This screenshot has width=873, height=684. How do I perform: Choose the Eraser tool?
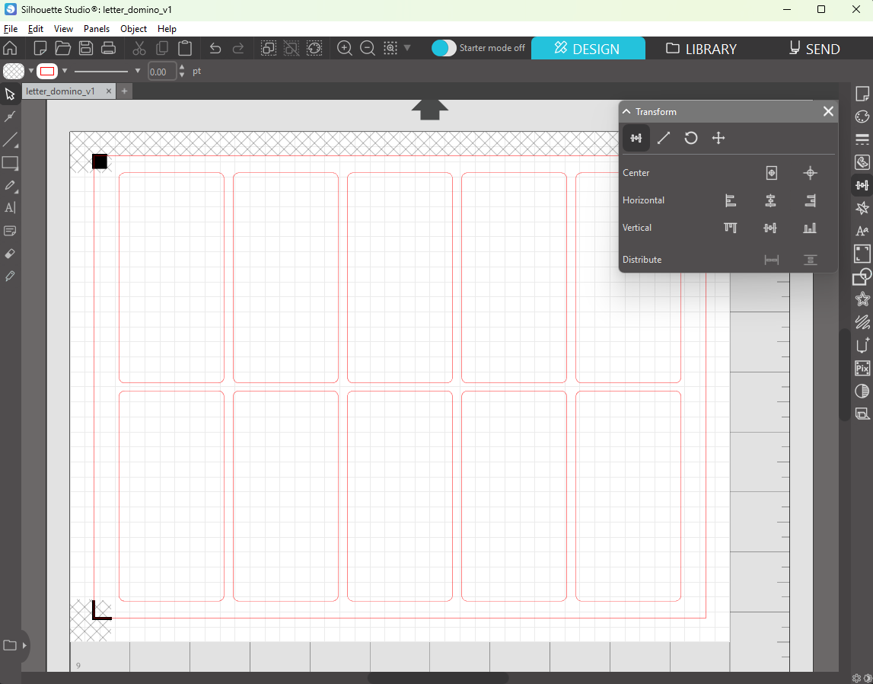[10, 254]
